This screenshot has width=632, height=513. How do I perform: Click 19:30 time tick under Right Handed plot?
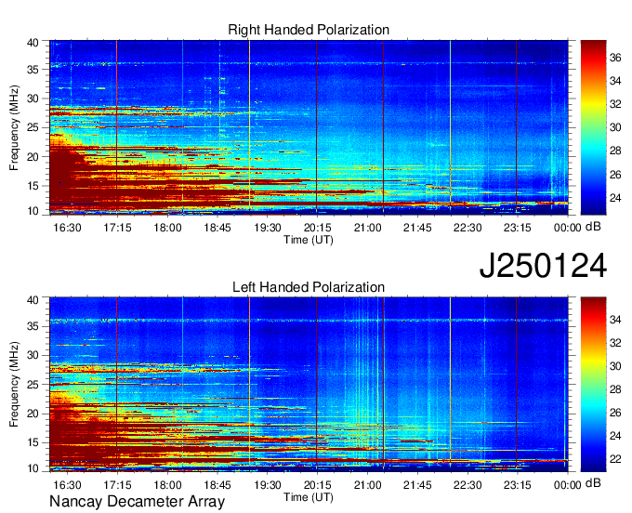pyautogui.click(x=268, y=228)
